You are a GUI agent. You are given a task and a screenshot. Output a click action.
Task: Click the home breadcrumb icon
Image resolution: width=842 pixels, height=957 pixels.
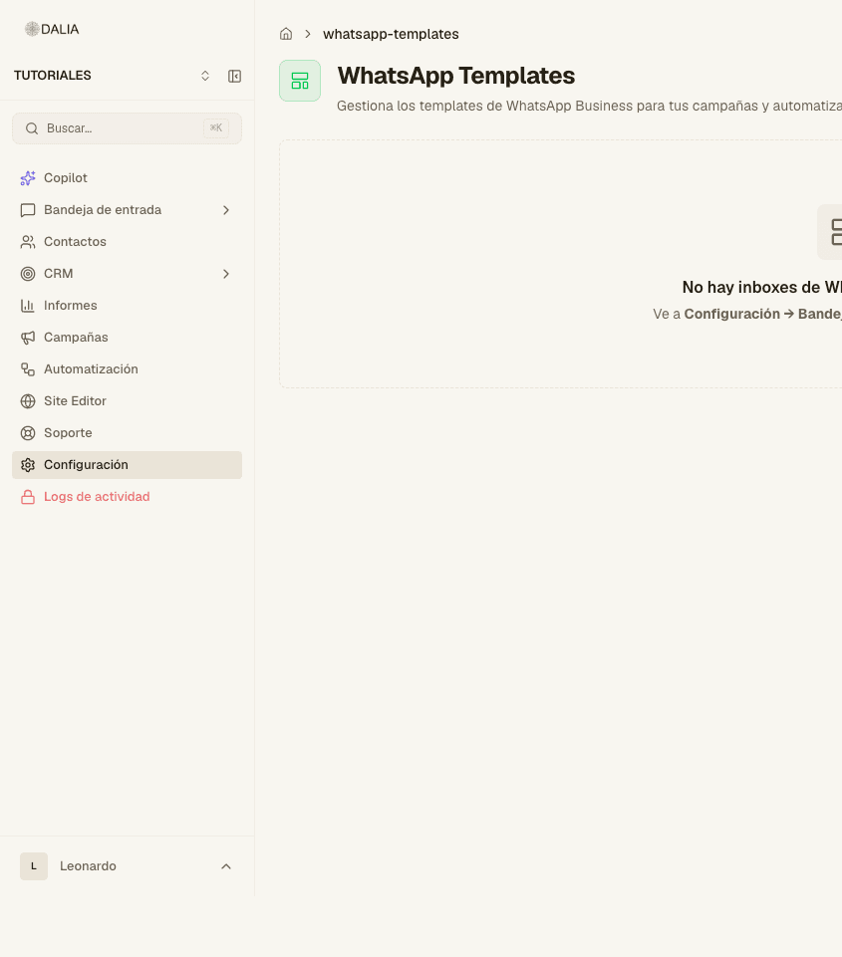click(x=286, y=34)
